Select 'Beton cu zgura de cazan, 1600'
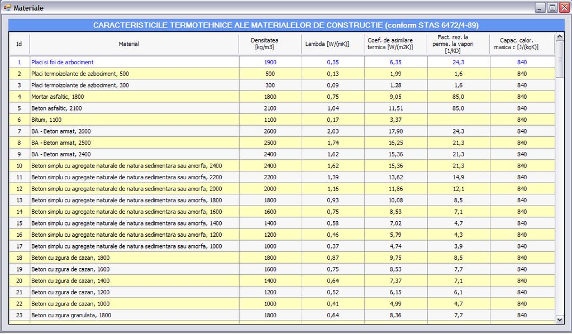Viewport: 572px width, 334px height. (282, 269)
